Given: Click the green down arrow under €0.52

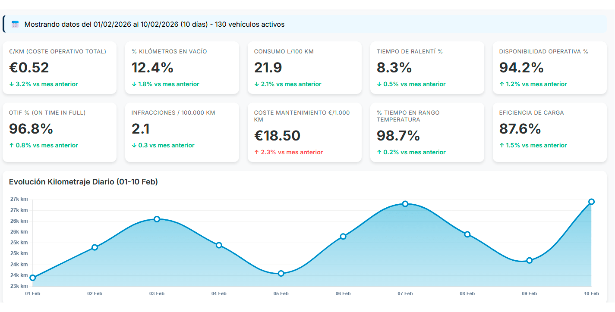Looking at the screenshot, I should pyautogui.click(x=11, y=84).
